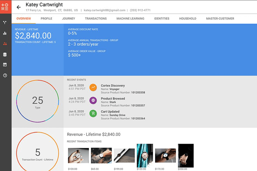Click the Product Browsed event title
Image resolution: width=257 pixels, height=171 pixels.
113,99
